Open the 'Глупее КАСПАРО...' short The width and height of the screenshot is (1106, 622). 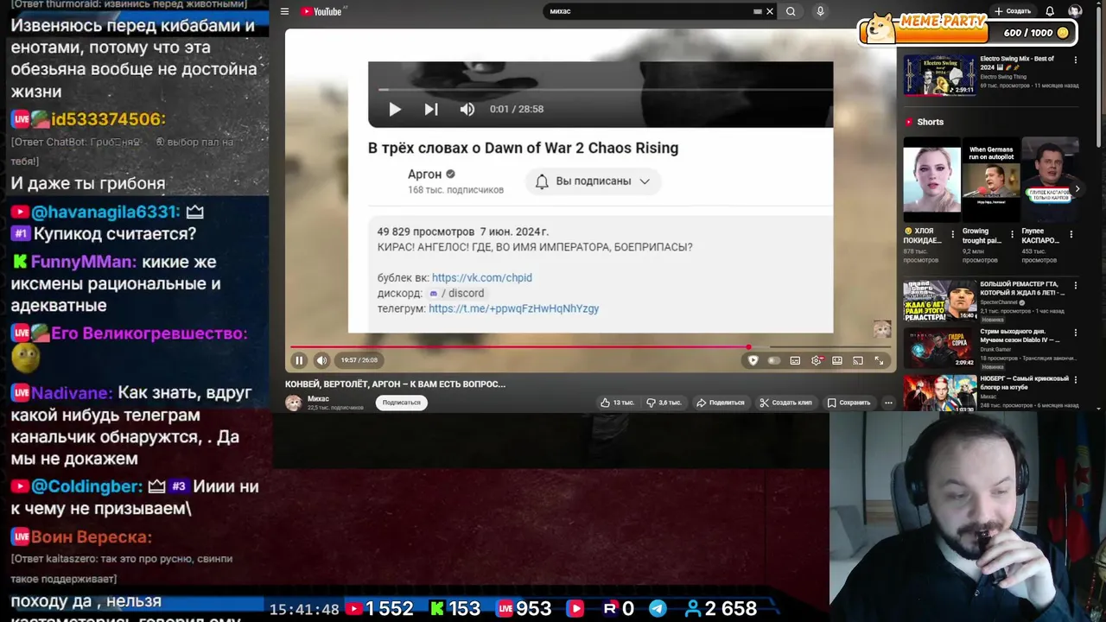[1049, 180]
